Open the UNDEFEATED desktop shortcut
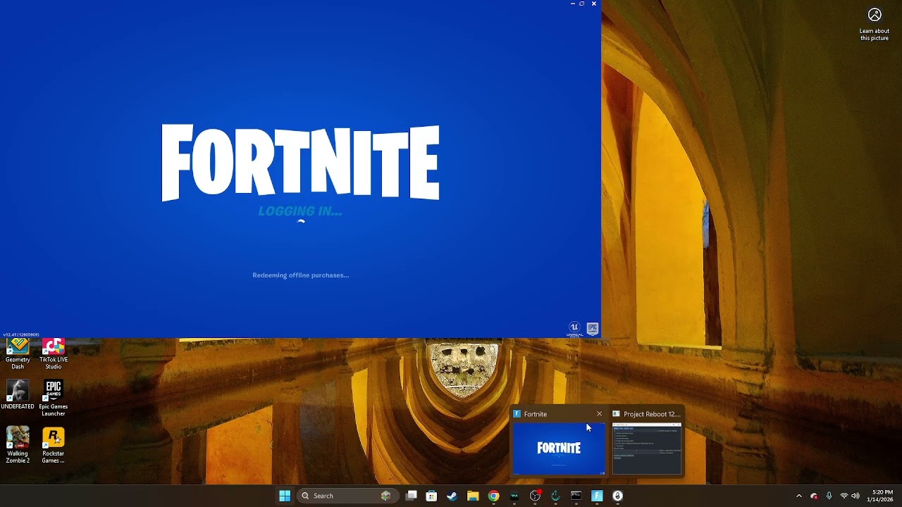The height and width of the screenshot is (507, 902). 18,395
